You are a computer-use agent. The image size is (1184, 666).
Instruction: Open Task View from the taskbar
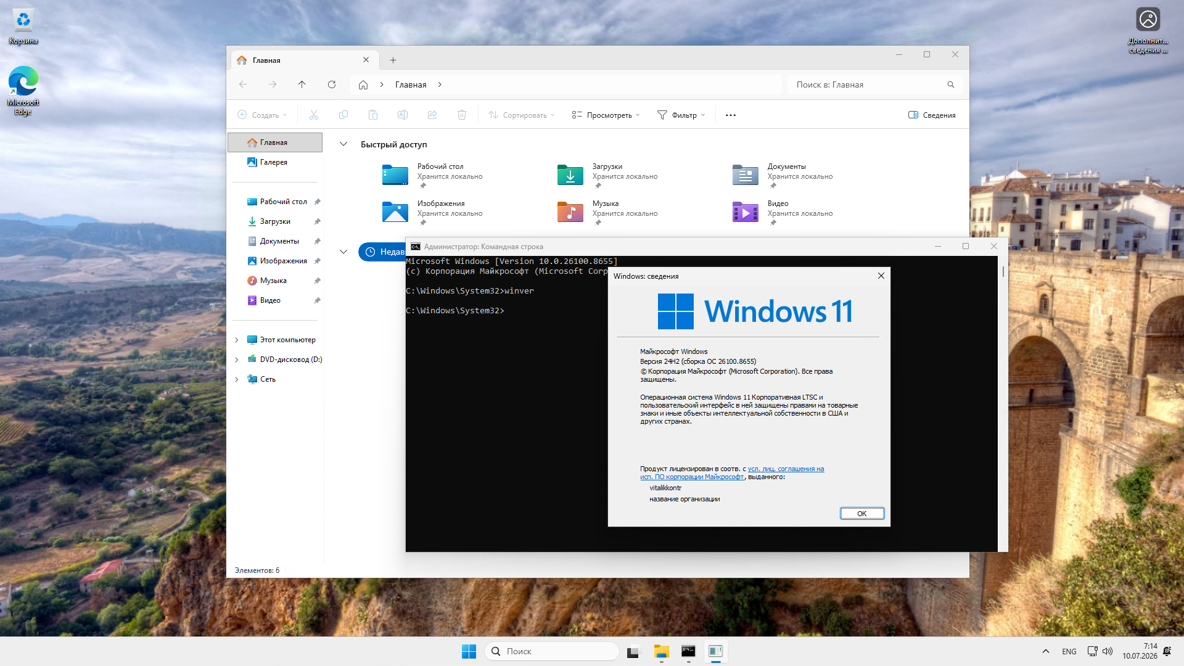[634, 651]
